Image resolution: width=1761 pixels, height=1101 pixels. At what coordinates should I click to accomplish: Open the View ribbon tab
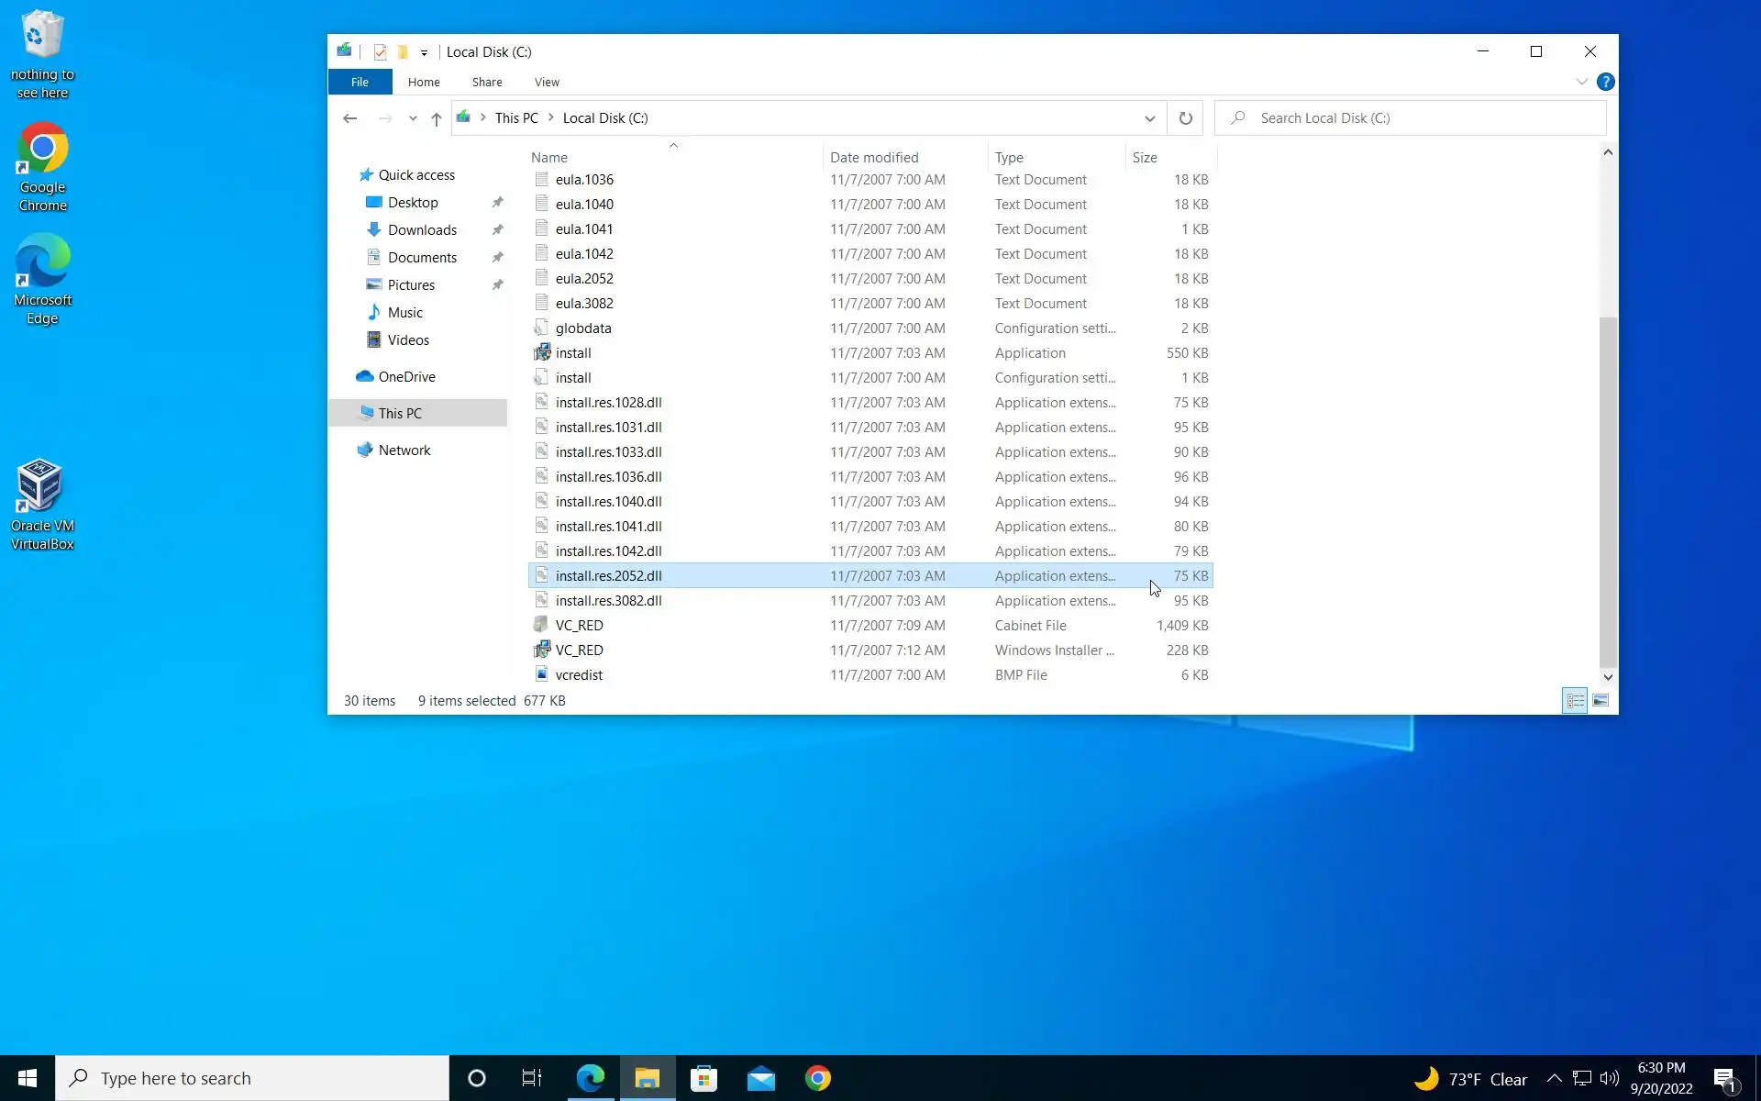pos(547,83)
